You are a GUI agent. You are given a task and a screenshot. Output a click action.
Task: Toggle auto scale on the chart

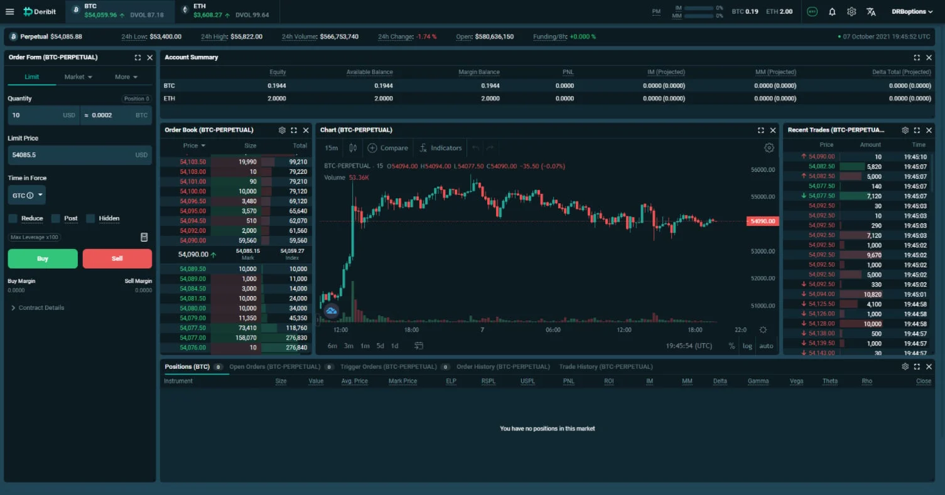pyautogui.click(x=766, y=346)
